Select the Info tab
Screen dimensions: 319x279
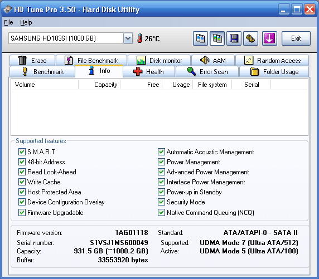(x=99, y=71)
